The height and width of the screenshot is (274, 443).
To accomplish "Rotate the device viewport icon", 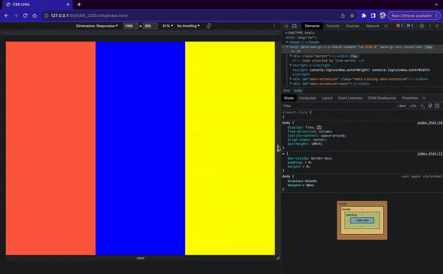I will [208, 26].
